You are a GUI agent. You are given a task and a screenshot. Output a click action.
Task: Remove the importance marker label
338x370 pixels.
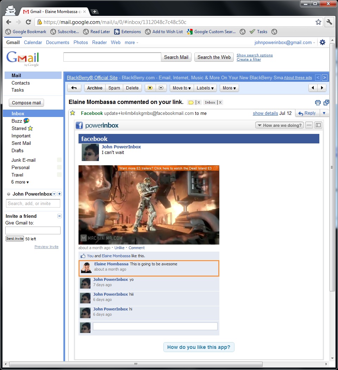(x=199, y=103)
